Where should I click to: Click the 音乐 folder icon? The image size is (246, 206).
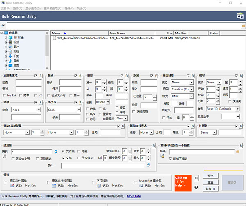click(10, 60)
